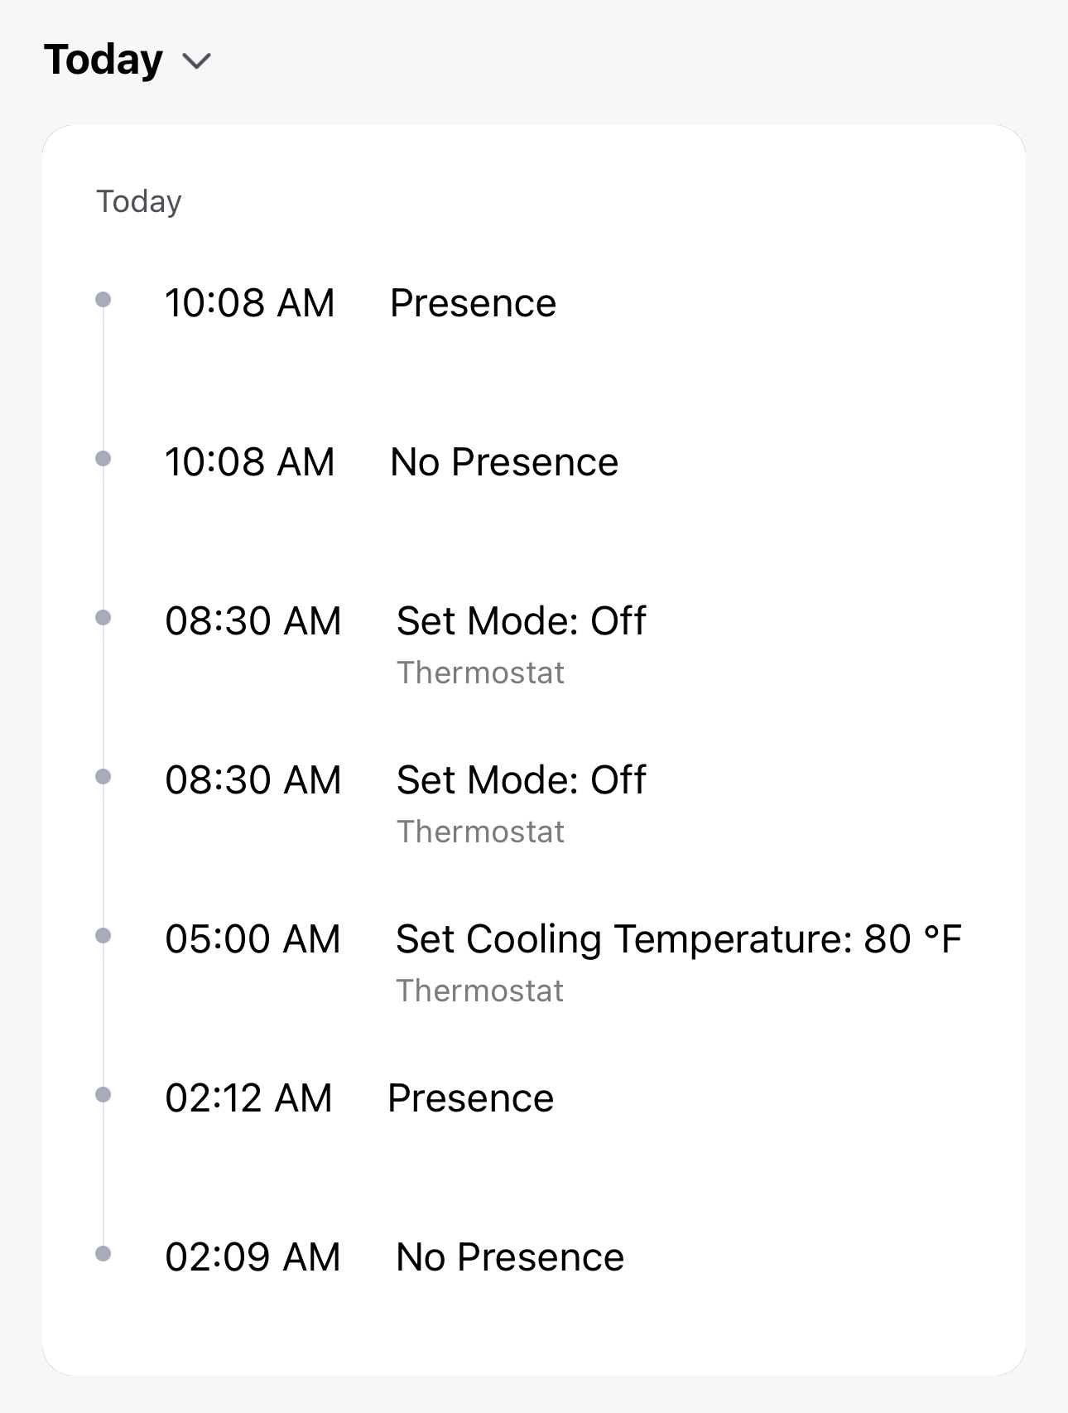Open the lower Set Mode: Off entry
The height and width of the screenshot is (1413, 1068).
pos(521,780)
